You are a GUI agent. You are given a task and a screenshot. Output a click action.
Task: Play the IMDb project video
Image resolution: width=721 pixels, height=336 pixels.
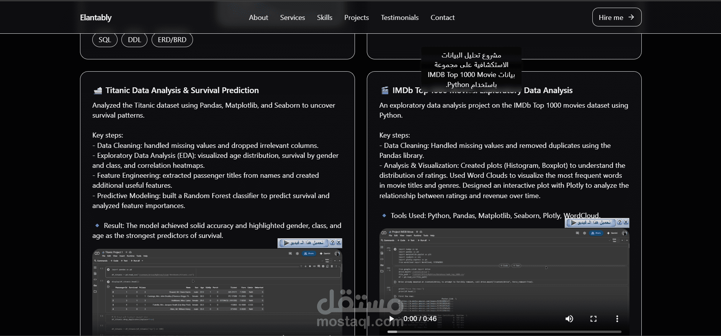(x=391, y=319)
